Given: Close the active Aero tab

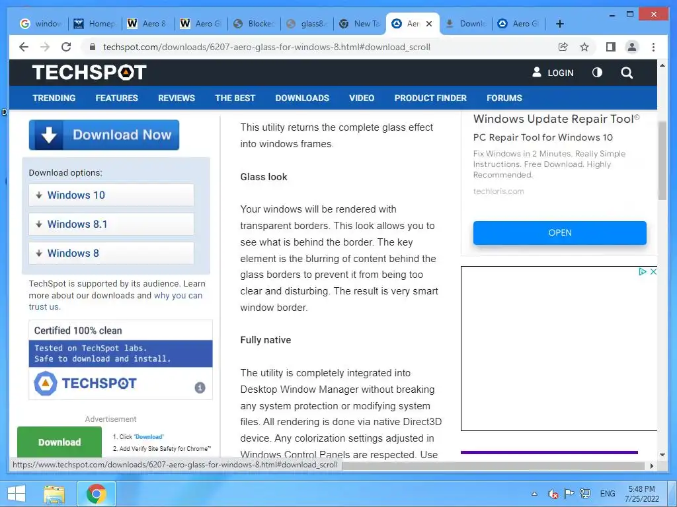Looking at the screenshot, I should (x=428, y=24).
